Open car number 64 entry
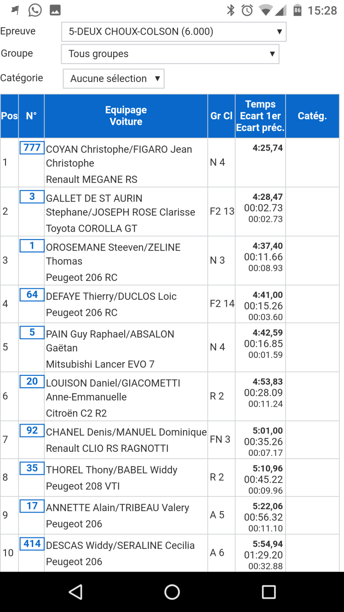Image resolution: width=344 pixels, height=612 pixels. [x=32, y=295]
